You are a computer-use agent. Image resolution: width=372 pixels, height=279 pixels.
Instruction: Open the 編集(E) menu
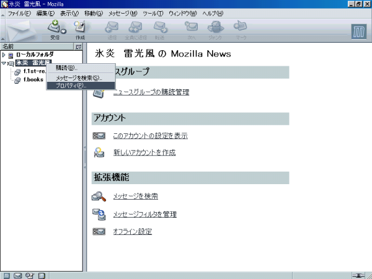click(x=45, y=14)
